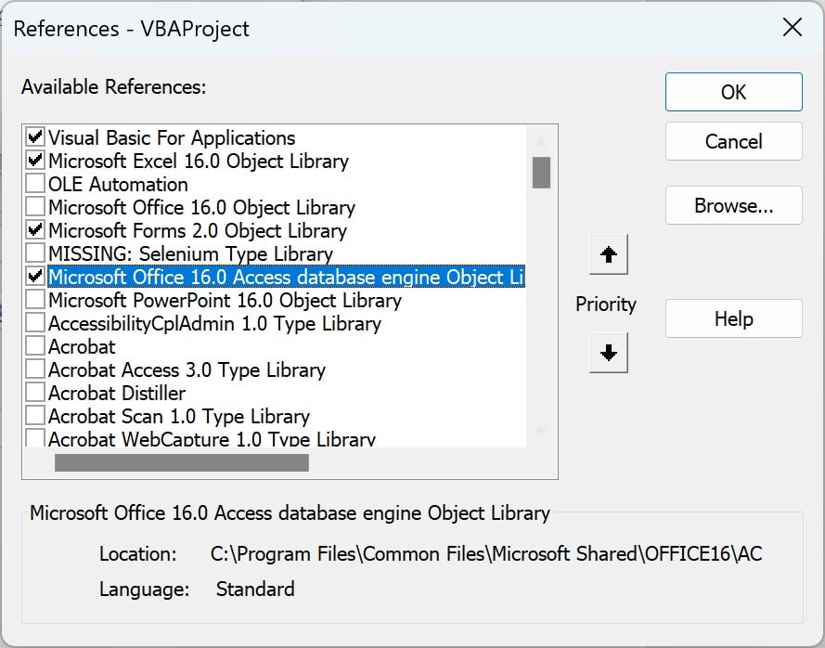Check the Acrobat checkbox
The height and width of the screenshot is (648, 825).
35,346
